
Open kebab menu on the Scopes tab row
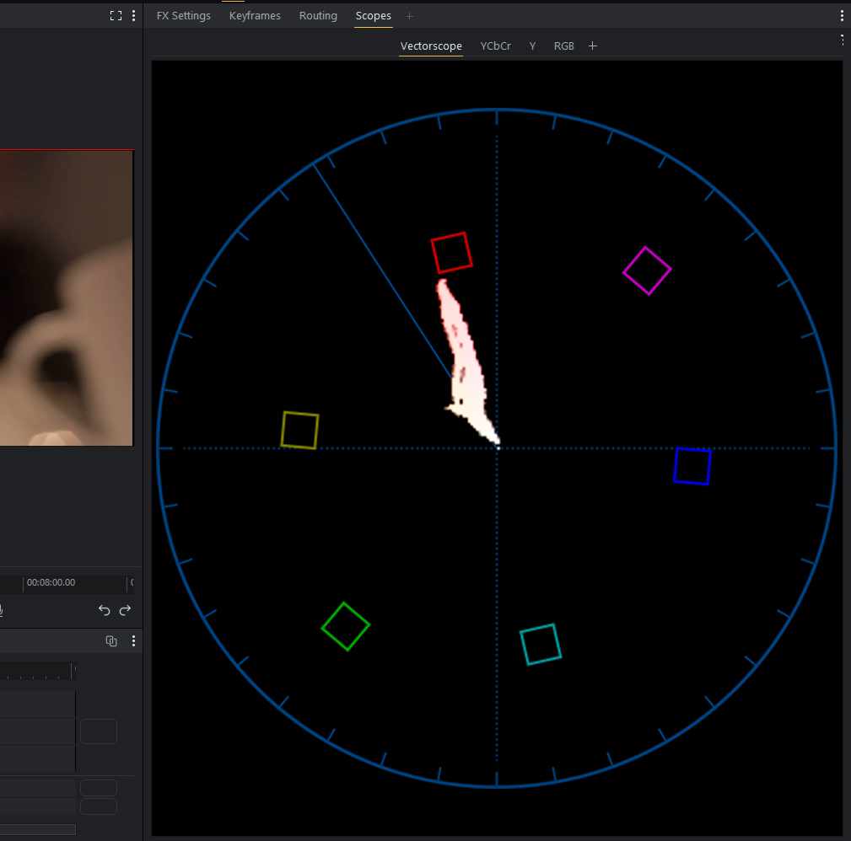pos(842,16)
